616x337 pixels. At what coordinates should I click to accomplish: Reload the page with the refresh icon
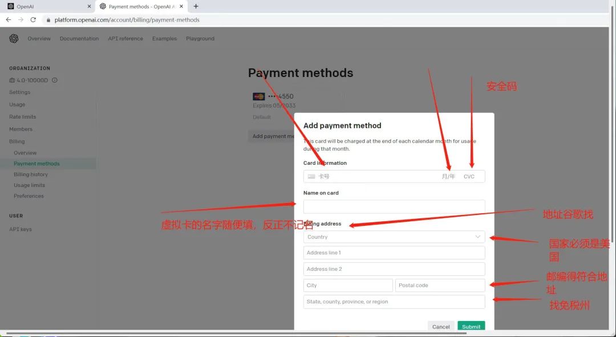coord(34,19)
